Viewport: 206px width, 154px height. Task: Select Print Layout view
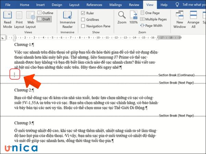tap(19, 19)
